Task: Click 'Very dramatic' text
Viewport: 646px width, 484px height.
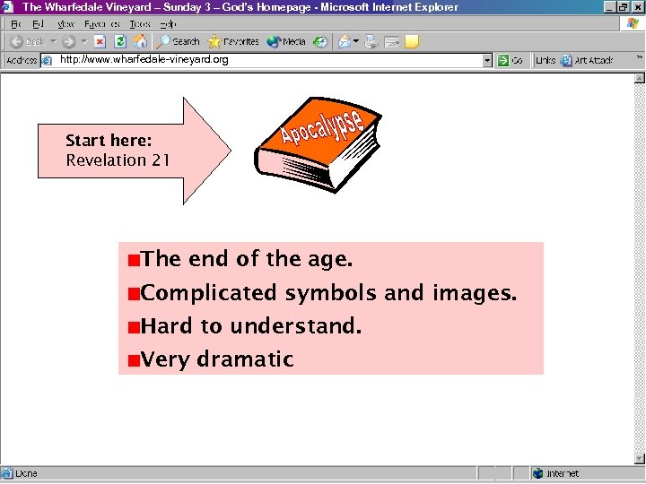Action: (x=217, y=359)
